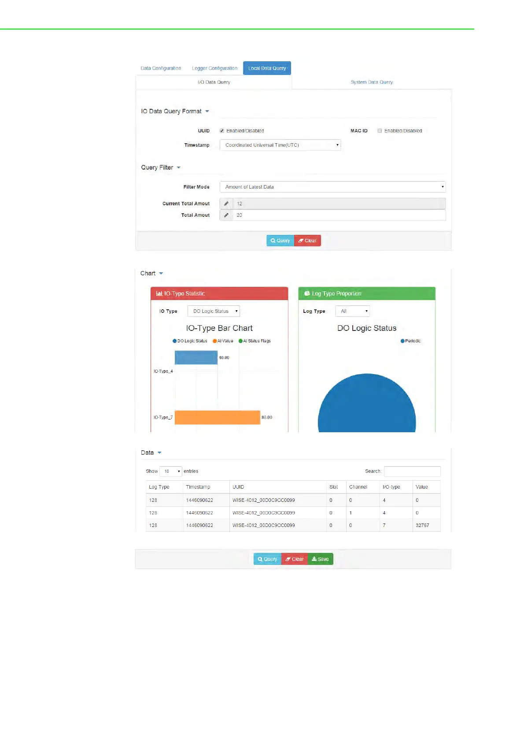Uncheck the UUID Enabled/Disabled checkbox
Viewport: 524px width, 742px height.
pyautogui.click(x=222, y=131)
